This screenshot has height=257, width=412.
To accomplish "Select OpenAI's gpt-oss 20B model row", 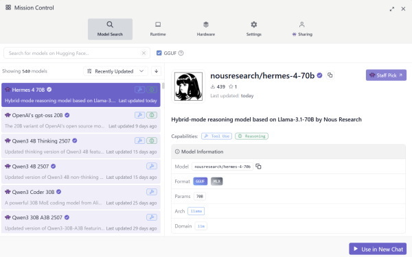I will click(80, 121).
